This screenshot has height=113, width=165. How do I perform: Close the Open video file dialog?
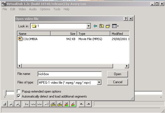(x=131, y=19)
